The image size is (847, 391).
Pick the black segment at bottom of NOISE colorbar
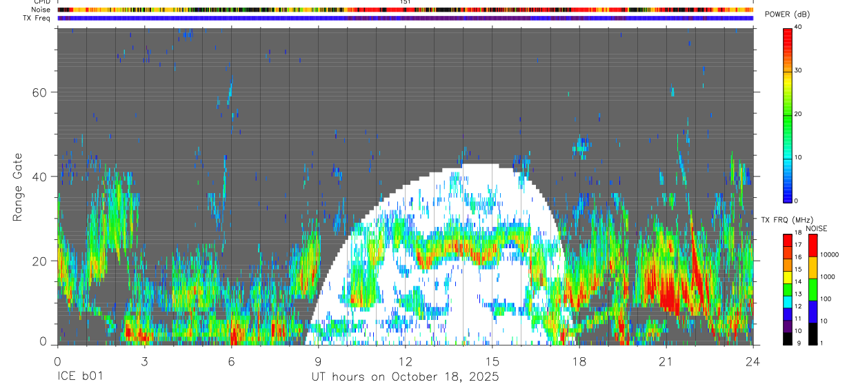[813, 334]
